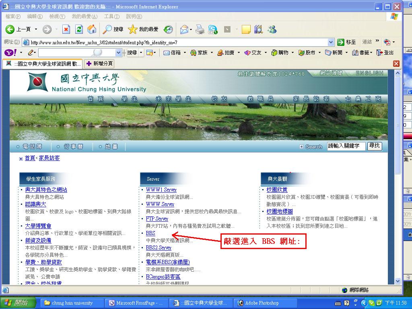
Task: Open the 說明 menu
Action: coord(134,16)
